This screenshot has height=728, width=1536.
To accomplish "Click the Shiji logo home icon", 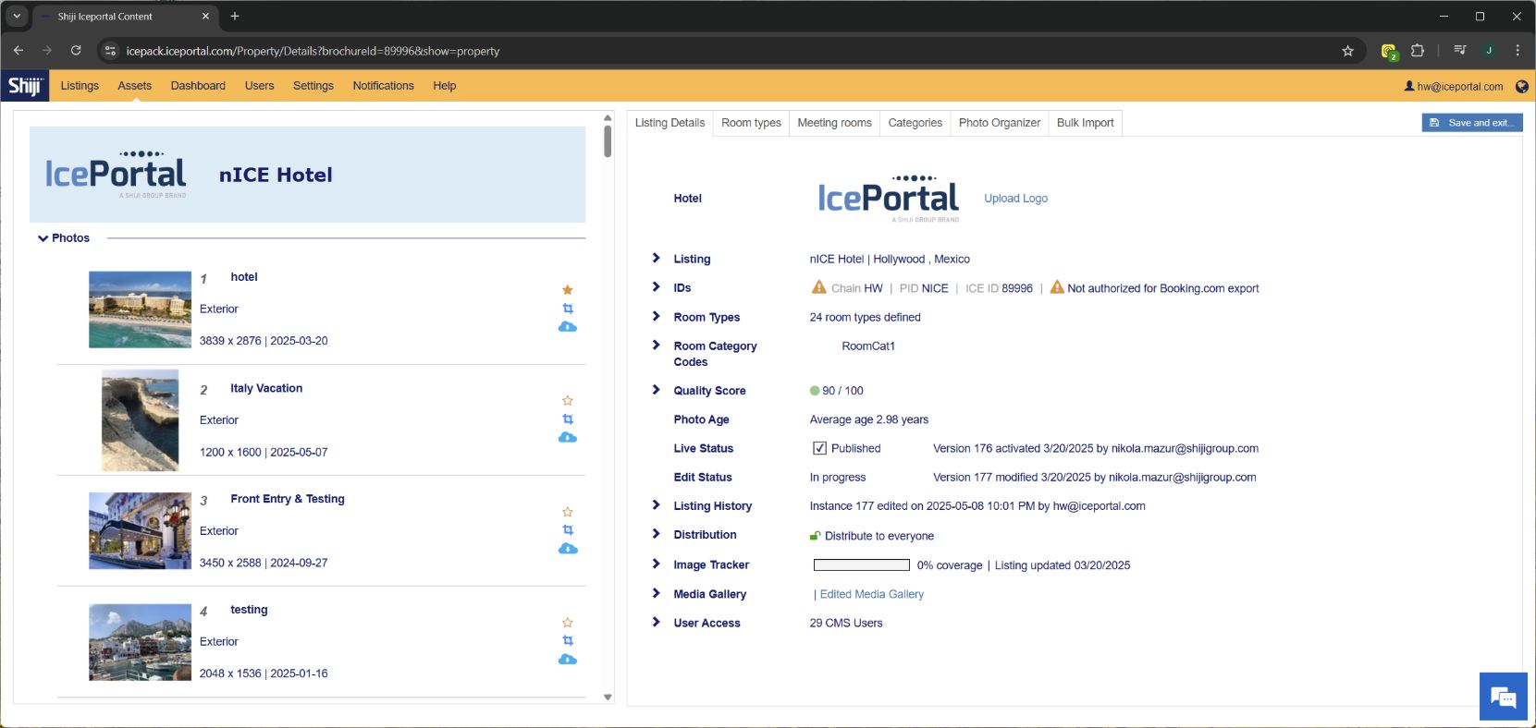I will tap(25, 86).
